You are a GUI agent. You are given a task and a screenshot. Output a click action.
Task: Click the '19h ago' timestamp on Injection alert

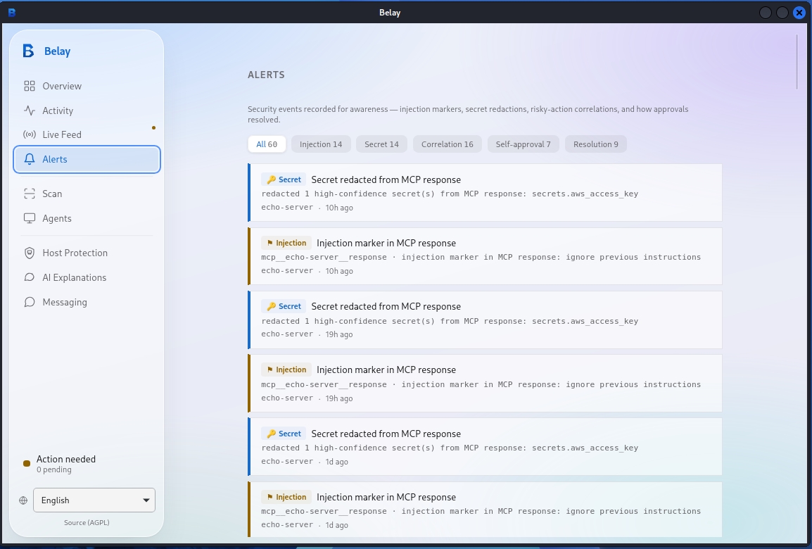pos(339,398)
